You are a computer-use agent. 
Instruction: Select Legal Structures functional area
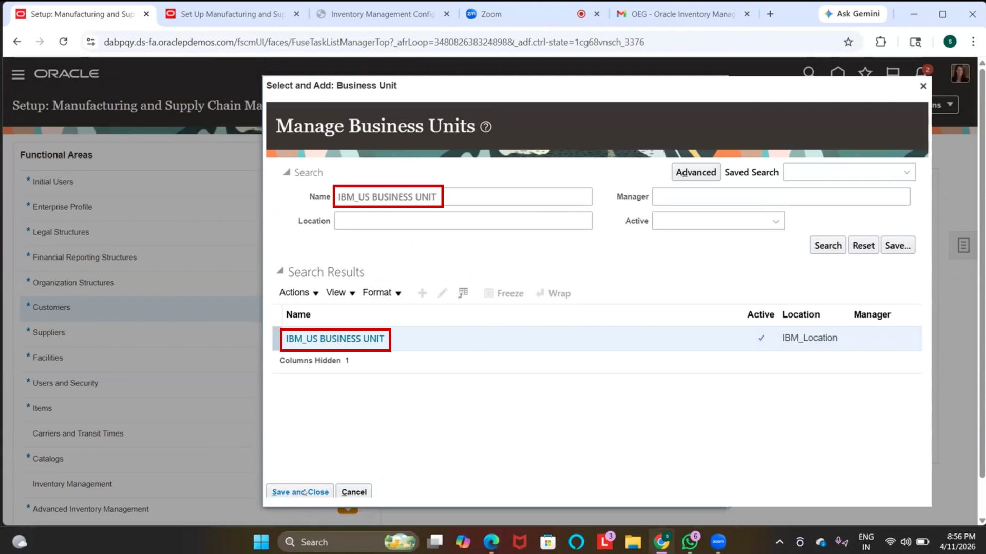click(x=61, y=232)
